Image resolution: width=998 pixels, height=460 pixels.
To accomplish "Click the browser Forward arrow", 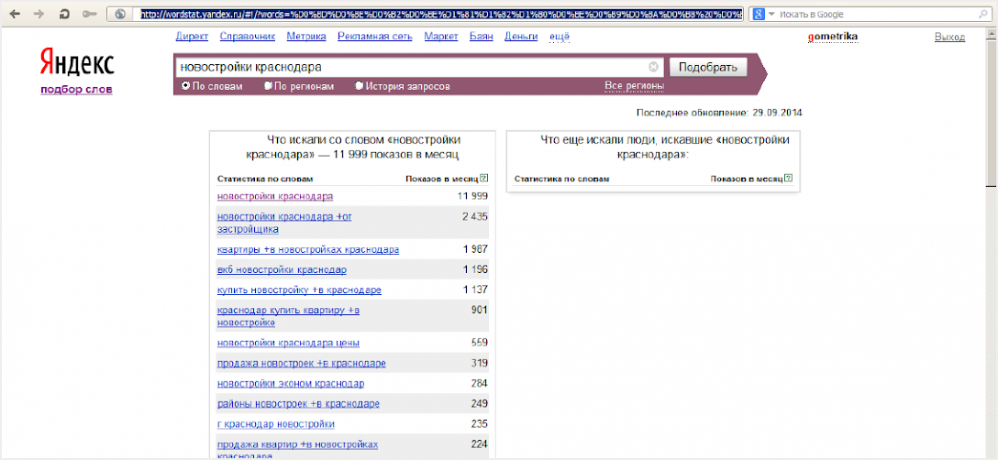I will (39, 14).
